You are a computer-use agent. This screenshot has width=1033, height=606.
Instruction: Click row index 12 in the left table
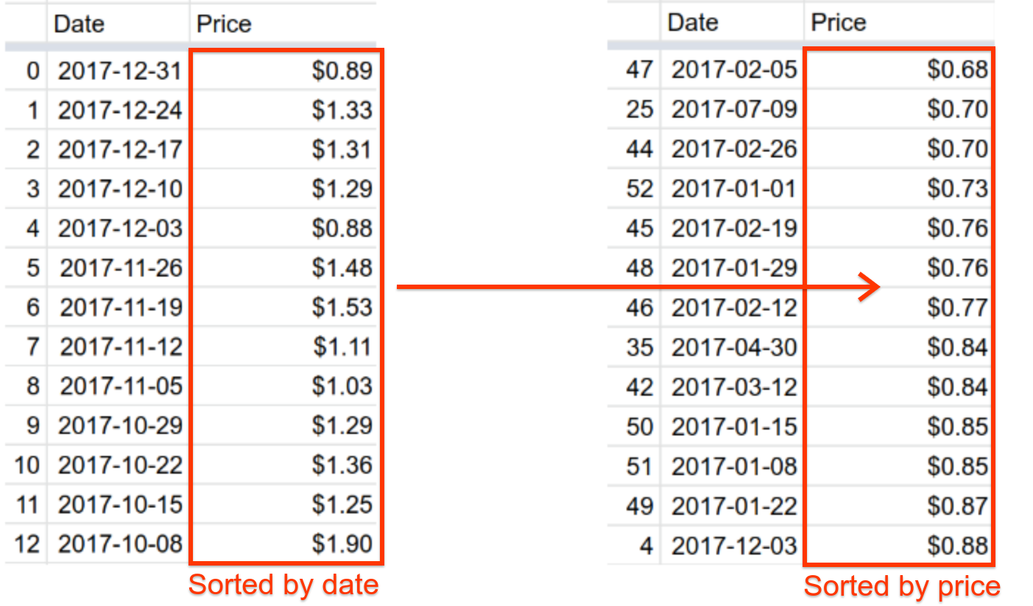pyautogui.click(x=27, y=544)
